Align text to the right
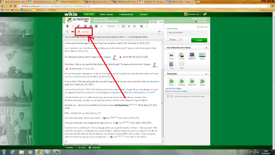This screenshot has width=275, height=155. [134, 26]
